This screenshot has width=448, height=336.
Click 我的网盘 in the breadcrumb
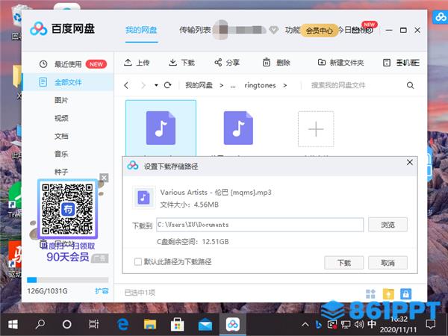(199, 85)
